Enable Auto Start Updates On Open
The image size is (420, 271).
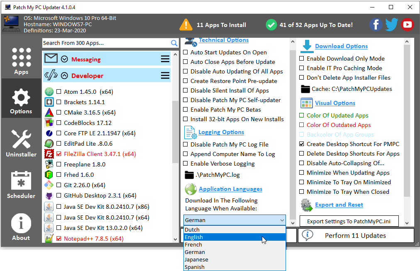point(186,53)
